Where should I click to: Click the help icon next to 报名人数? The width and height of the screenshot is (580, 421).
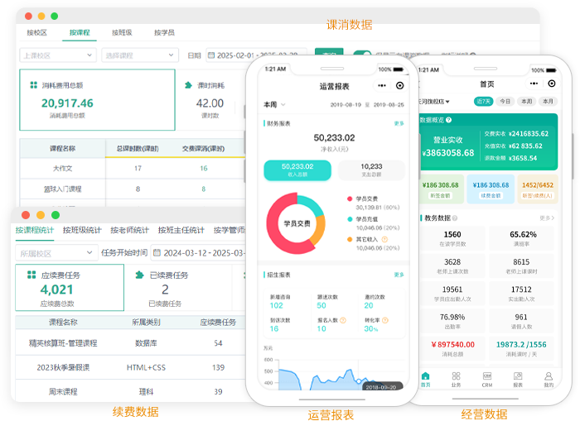343,320
